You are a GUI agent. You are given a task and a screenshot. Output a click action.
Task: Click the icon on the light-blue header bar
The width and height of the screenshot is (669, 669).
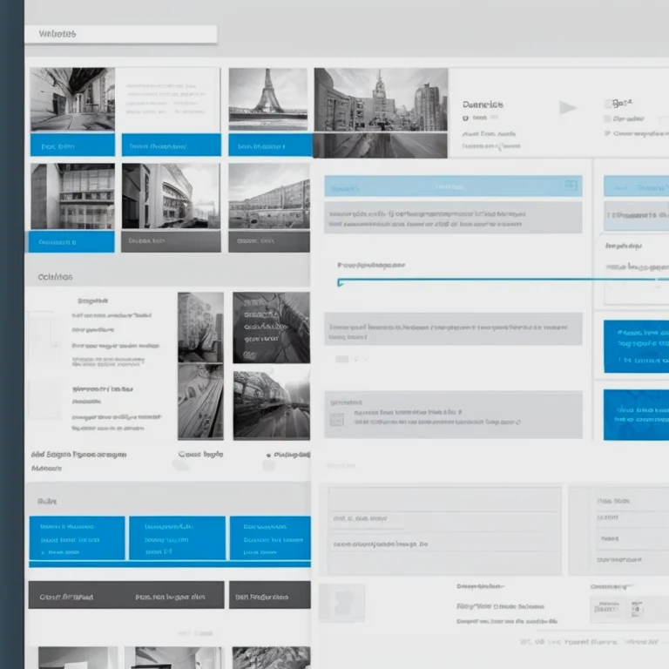click(x=571, y=185)
